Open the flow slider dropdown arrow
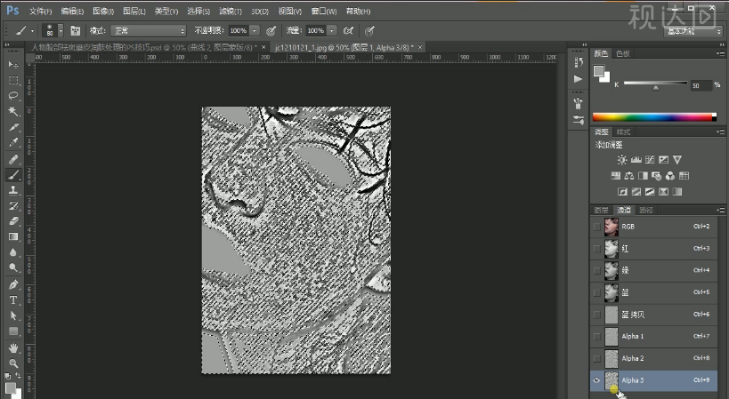 (x=331, y=31)
